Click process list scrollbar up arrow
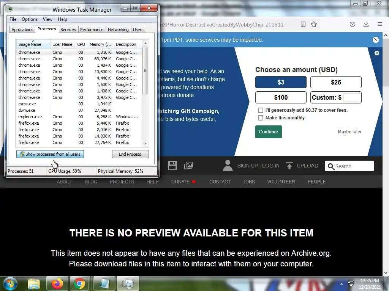 pyautogui.click(x=145, y=43)
